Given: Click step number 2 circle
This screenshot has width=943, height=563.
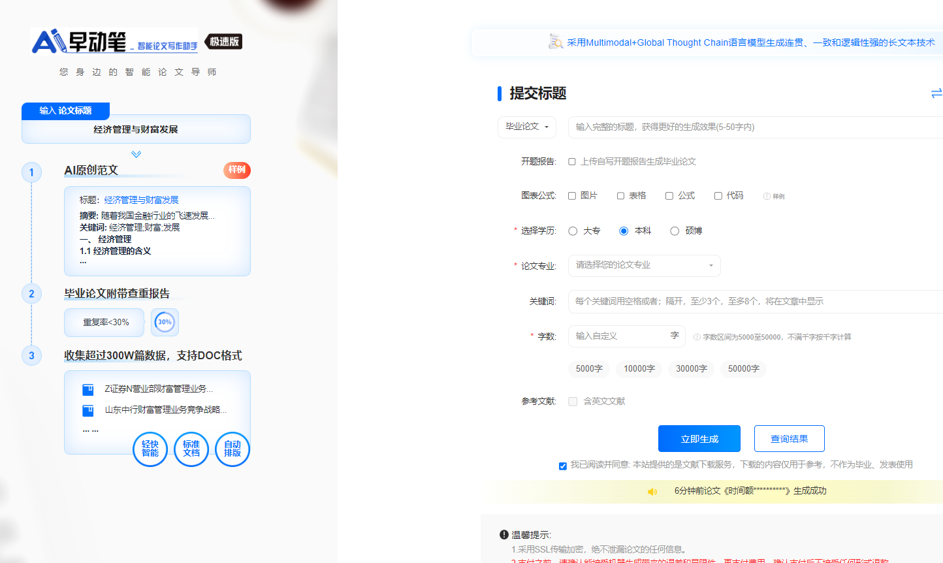Looking at the screenshot, I should [x=31, y=293].
